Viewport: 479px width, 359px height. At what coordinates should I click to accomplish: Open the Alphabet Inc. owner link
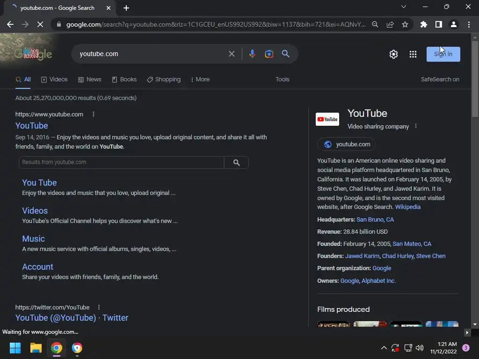click(378, 281)
